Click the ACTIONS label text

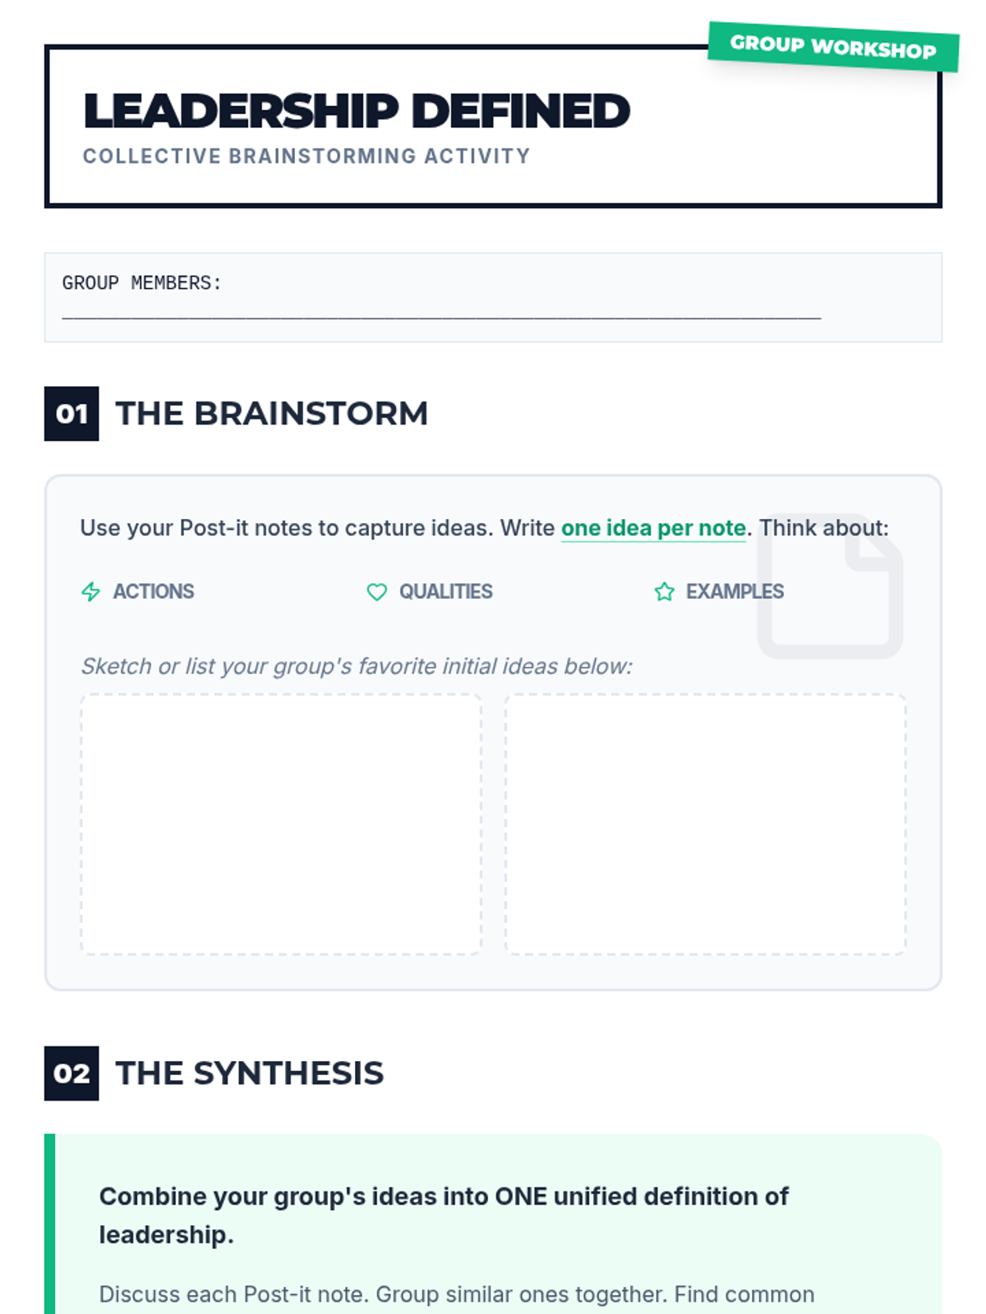[154, 591]
